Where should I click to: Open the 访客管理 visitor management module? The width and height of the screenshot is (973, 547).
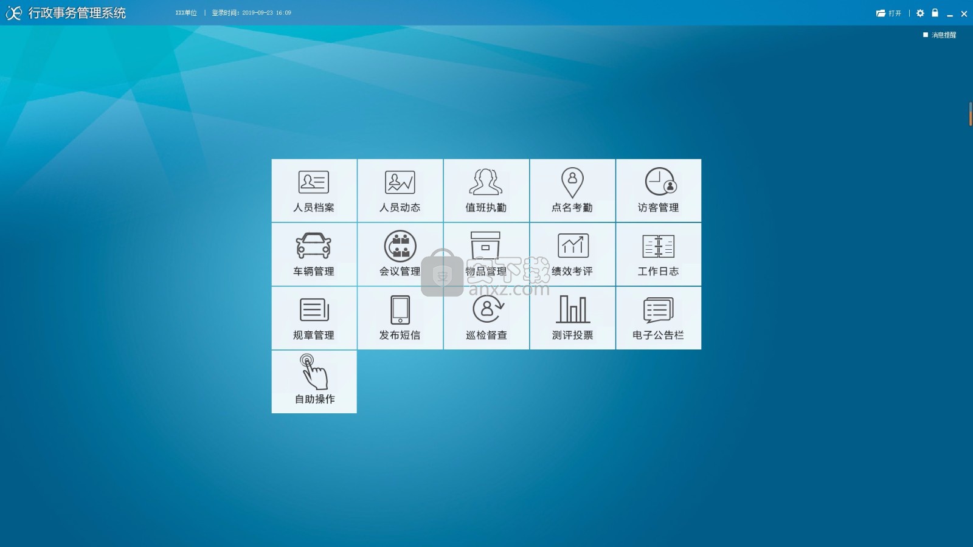tap(659, 191)
